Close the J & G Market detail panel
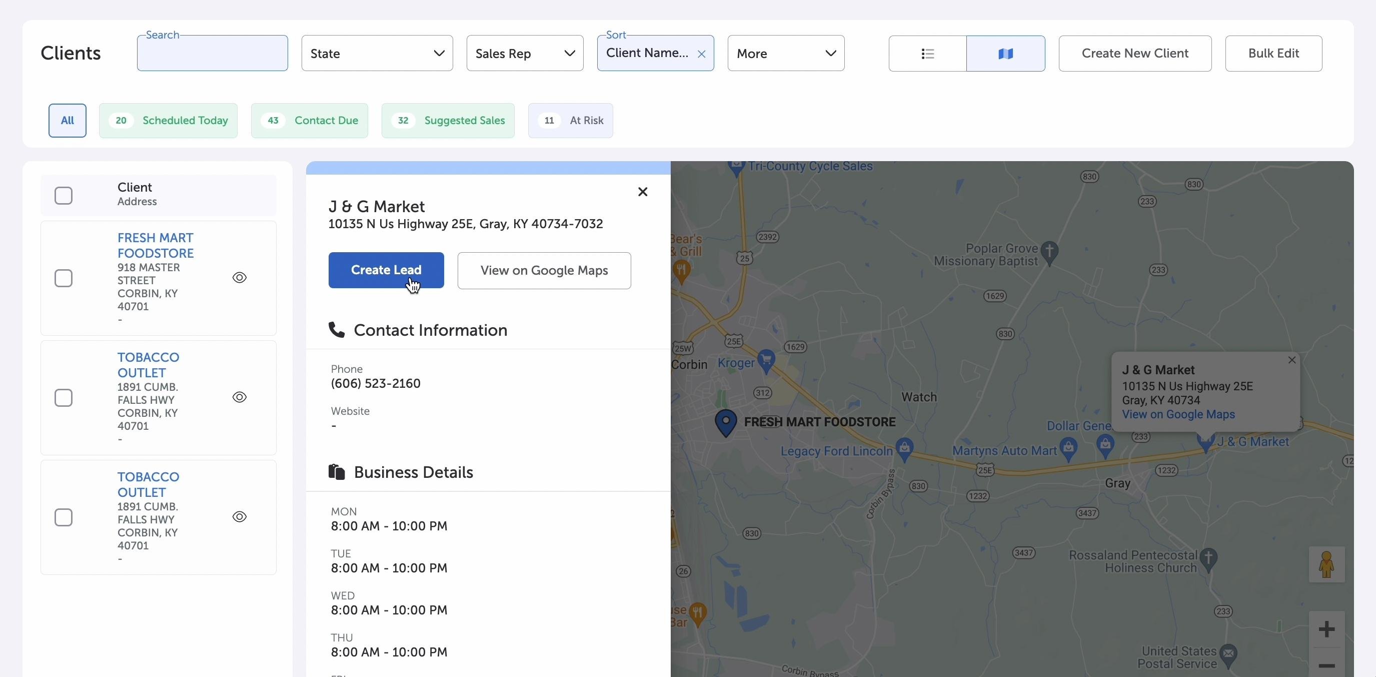The width and height of the screenshot is (1376, 677). tap(643, 192)
